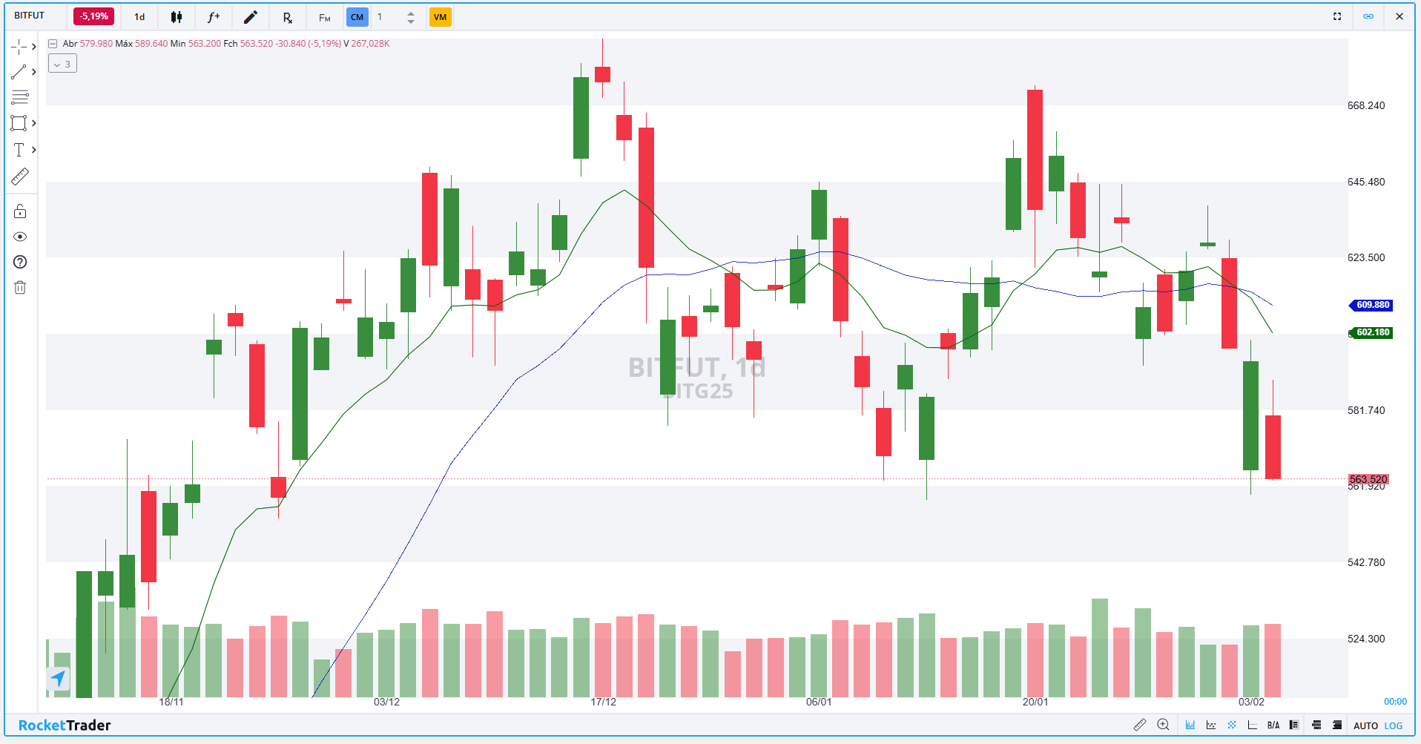This screenshot has width=1421, height=744.
Task: Expand the collapsed indicators list showing 3
Action: [62, 64]
